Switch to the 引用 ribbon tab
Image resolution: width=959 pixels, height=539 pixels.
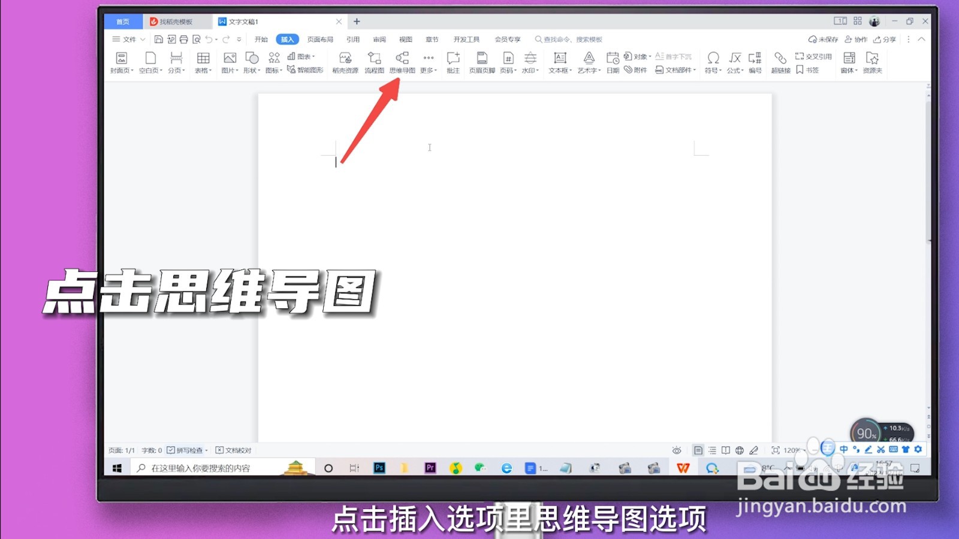click(353, 40)
